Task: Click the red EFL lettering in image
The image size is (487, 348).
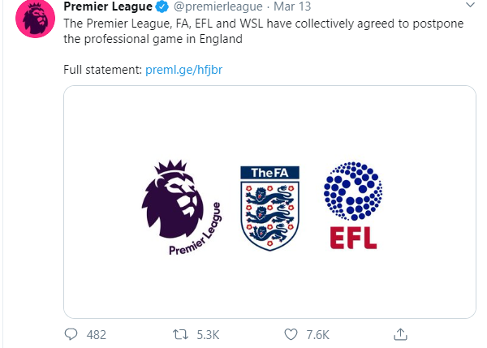Action: click(x=353, y=238)
